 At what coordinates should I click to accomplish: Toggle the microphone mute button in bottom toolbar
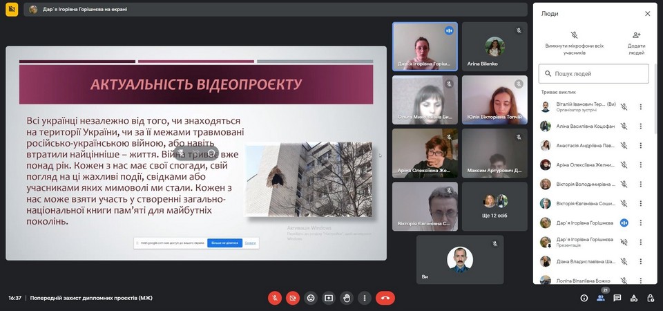tap(274, 298)
